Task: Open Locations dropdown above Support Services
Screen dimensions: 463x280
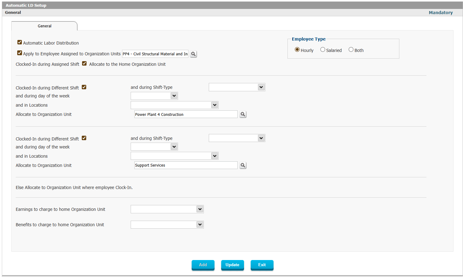Action: pos(175,156)
